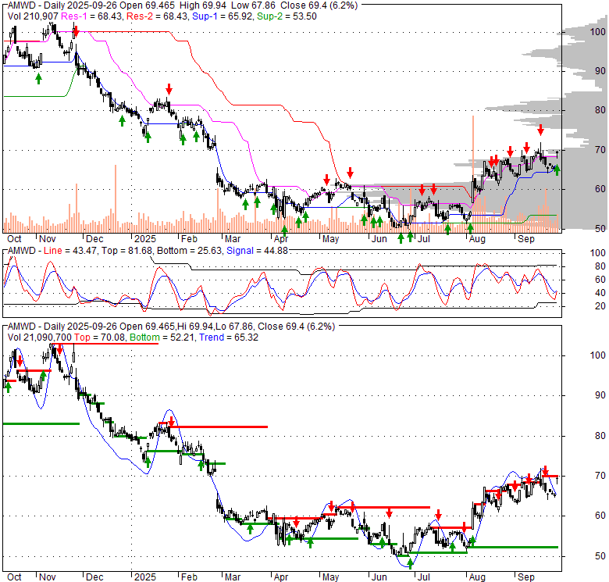609x582 pixels.
Task: Select the Feb label on top chart axis
Action: point(189,239)
